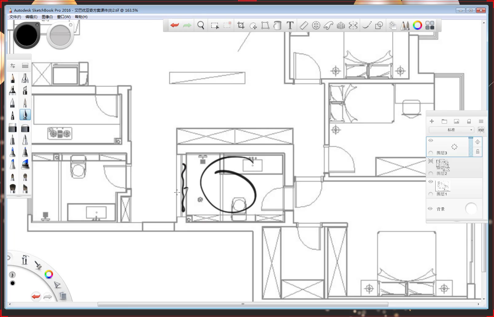Open the Copic Library swatches icon
This screenshot has width=494, height=317.
pos(430,25)
